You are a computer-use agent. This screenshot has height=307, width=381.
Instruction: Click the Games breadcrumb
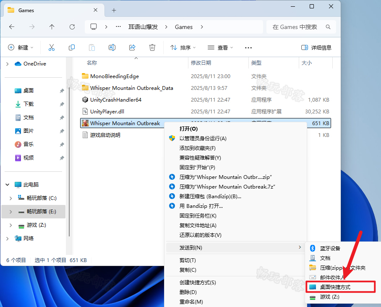click(x=184, y=27)
